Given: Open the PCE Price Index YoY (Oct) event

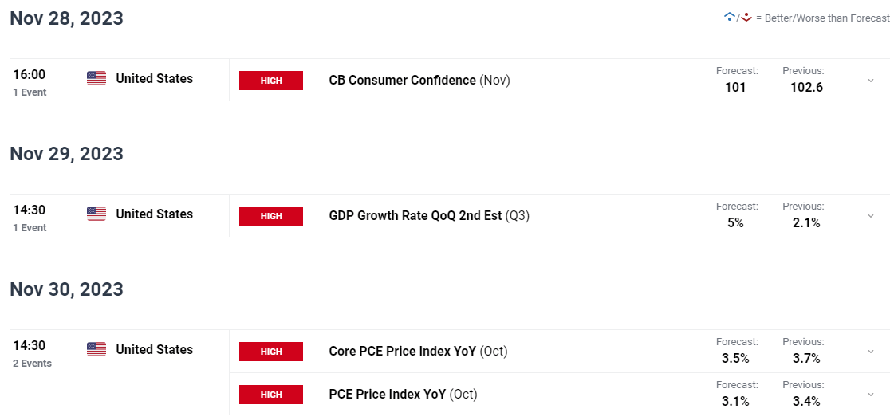Looking at the screenshot, I should [403, 394].
